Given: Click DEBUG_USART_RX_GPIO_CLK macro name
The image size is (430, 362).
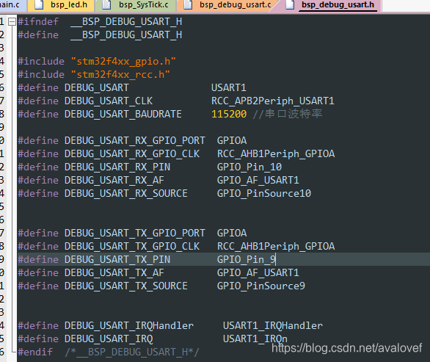Looking at the screenshot, I should click(x=132, y=153).
